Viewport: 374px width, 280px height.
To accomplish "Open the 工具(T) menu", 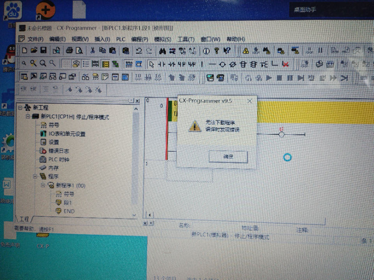I will [186, 39].
